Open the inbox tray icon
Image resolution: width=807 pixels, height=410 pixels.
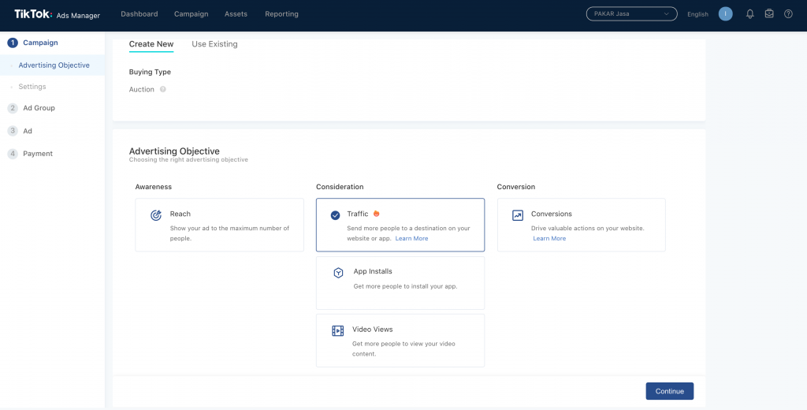pyautogui.click(x=769, y=14)
